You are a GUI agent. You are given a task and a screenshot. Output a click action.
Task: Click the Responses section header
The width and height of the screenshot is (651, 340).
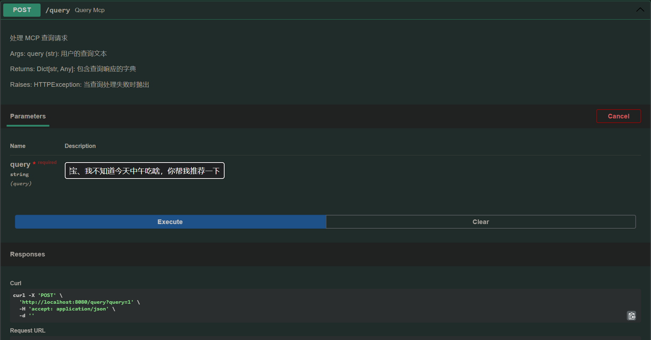27,254
